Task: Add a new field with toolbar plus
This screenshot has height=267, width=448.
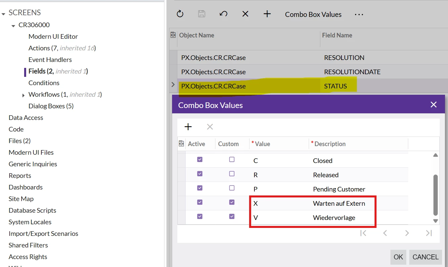Action: (267, 14)
